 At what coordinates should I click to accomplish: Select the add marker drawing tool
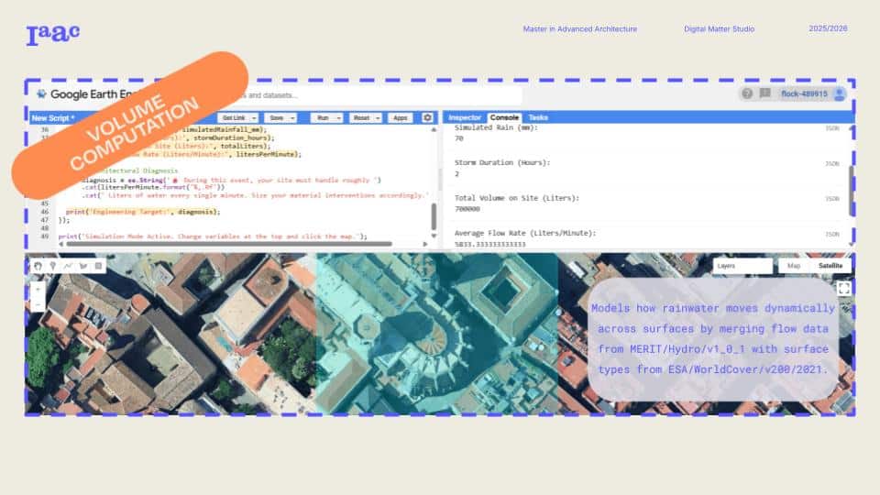53,266
